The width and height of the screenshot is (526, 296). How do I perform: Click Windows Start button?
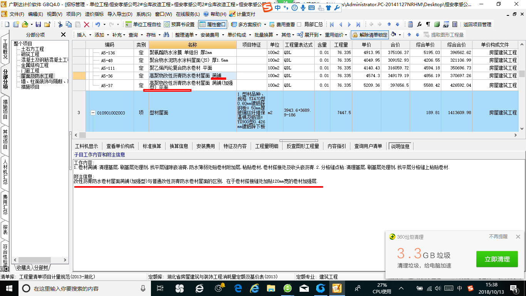8,288
